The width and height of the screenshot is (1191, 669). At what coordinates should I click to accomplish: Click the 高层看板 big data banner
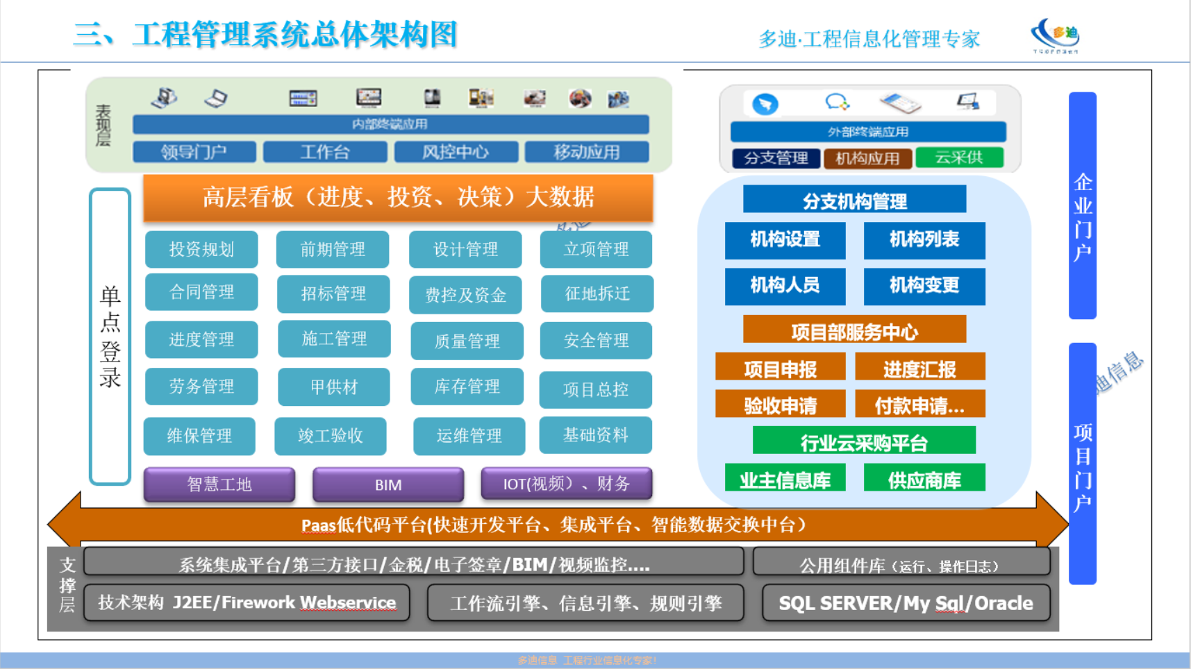click(x=398, y=198)
